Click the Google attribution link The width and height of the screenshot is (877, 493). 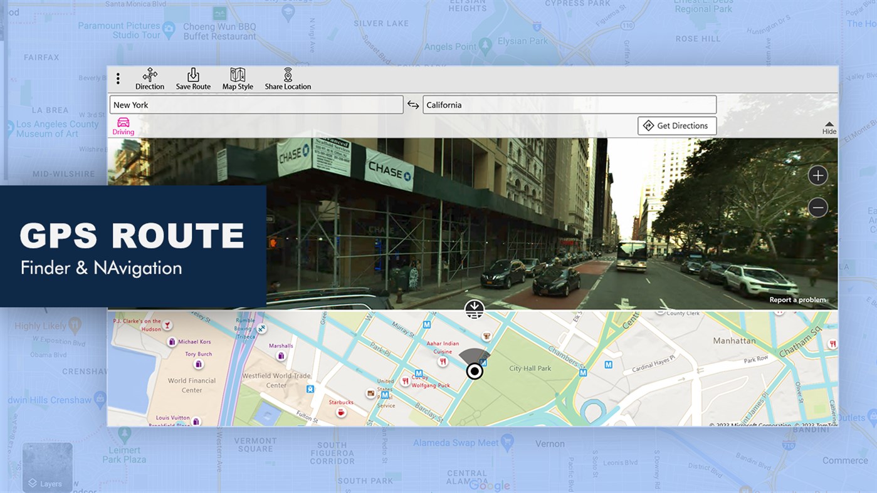coord(490,485)
